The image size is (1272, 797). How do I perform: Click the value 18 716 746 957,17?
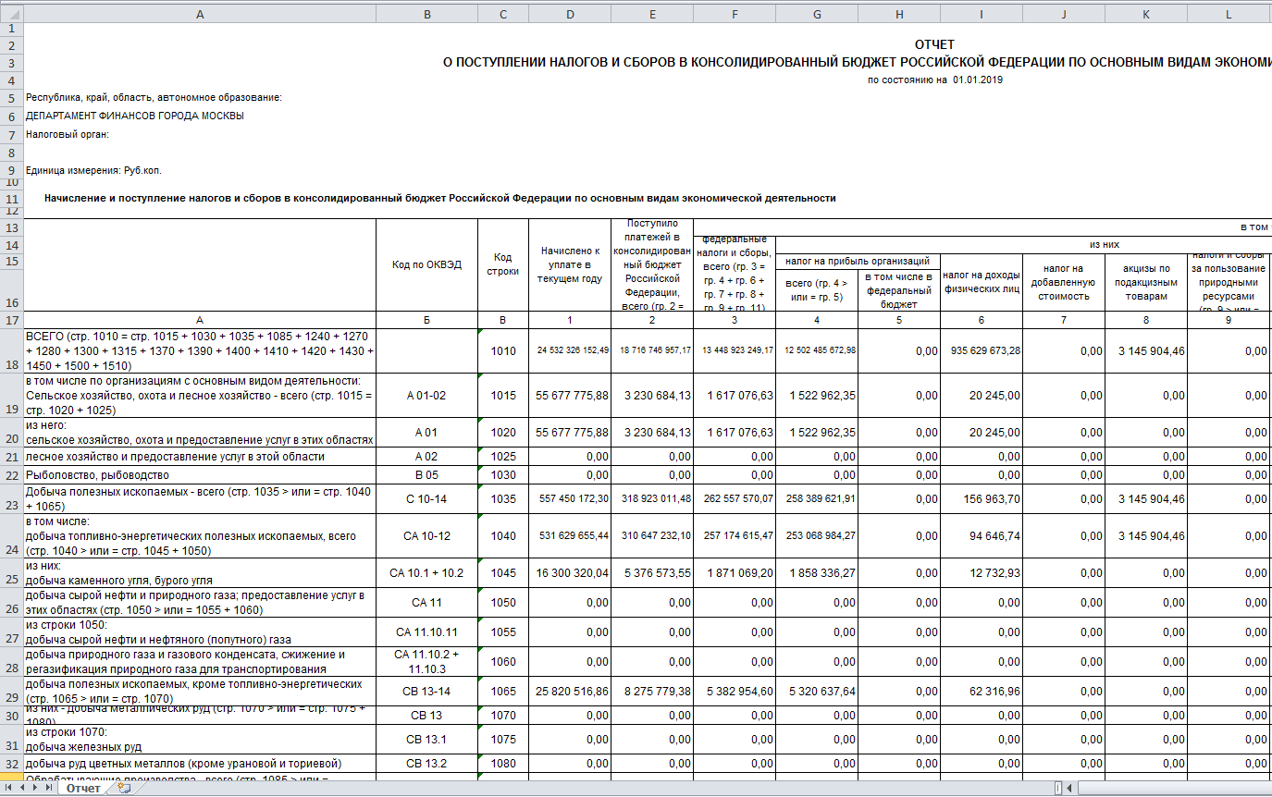654,351
